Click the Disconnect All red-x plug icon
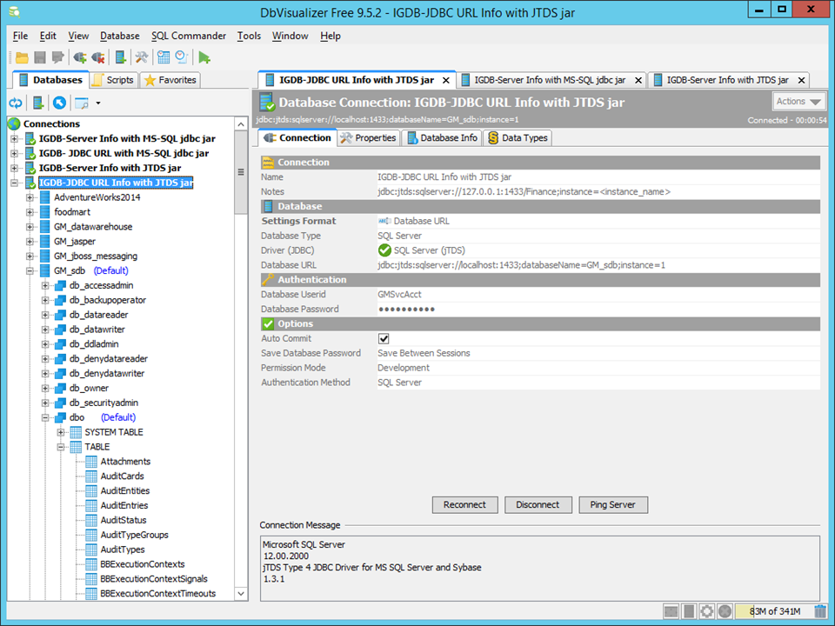835x626 pixels. coord(98,57)
